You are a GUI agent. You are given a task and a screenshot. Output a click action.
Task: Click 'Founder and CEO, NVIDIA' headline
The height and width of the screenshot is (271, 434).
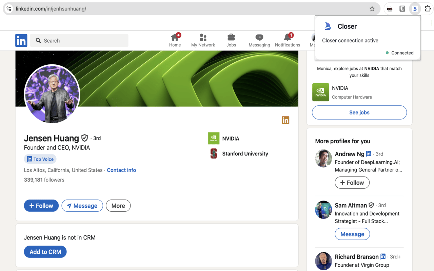tap(57, 148)
